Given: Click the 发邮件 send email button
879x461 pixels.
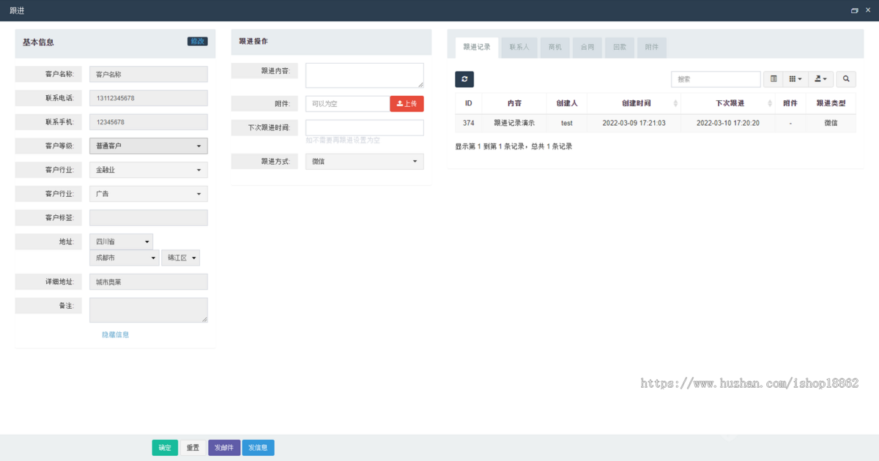Looking at the screenshot, I should pos(223,447).
